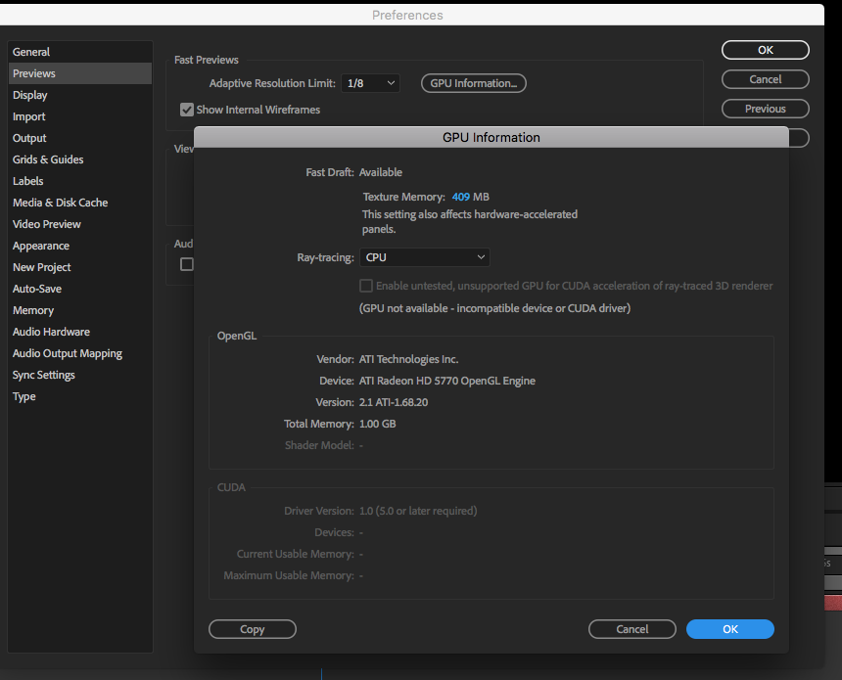This screenshot has height=680, width=842.
Task: Open Auto-Save preferences
Action: click(80, 289)
